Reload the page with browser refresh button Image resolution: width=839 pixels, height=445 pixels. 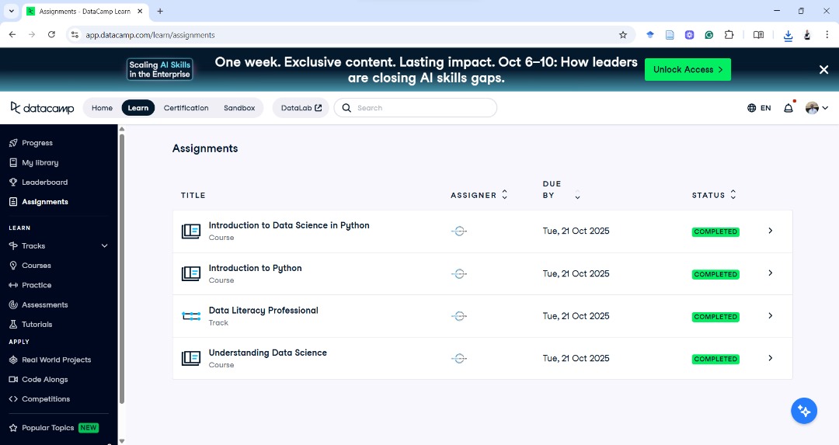click(51, 35)
